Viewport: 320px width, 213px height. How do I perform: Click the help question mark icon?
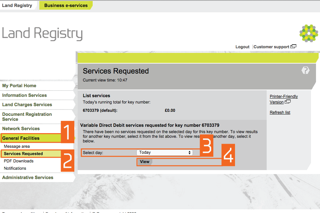pyautogui.click(x=305, y=70)
